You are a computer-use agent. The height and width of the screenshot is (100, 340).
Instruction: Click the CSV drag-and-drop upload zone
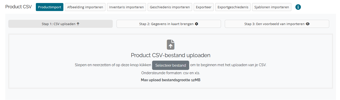pos(171,61)
